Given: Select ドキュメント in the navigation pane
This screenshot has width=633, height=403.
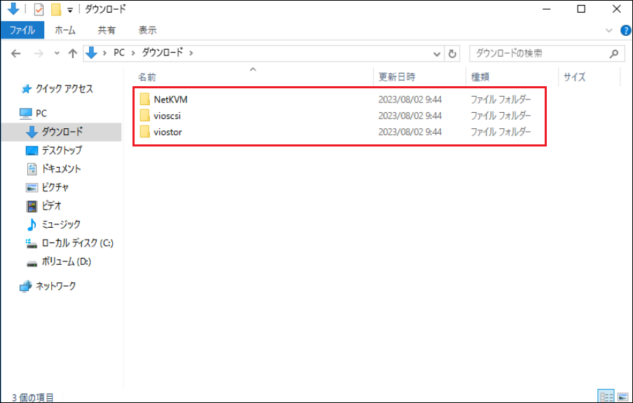Looking at the screenshot, I should pyautogui.click(x=62, y=169).
